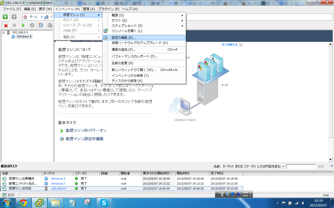Click the reset VM toolbar icon
334x208 pixels.
pyautogui.click(x=32, y=25)
